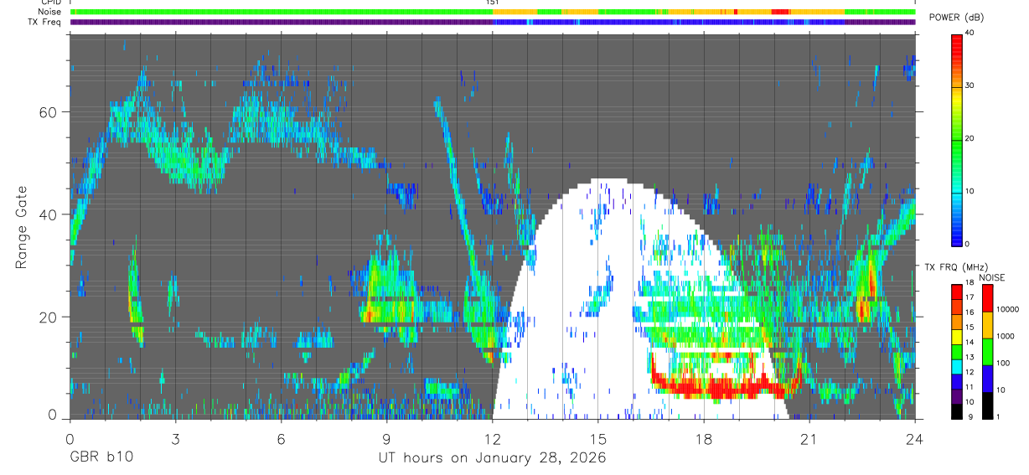1029x475 pixels.
Task: Select the black TX FRQ swatch above 9
Action: pos(956,410)
